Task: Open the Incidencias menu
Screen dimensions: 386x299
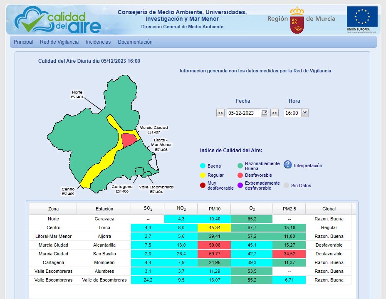Action: [98, 42]
